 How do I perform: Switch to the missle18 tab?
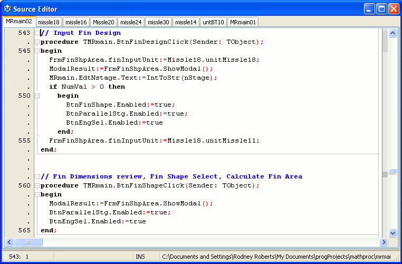click(49, 22)
